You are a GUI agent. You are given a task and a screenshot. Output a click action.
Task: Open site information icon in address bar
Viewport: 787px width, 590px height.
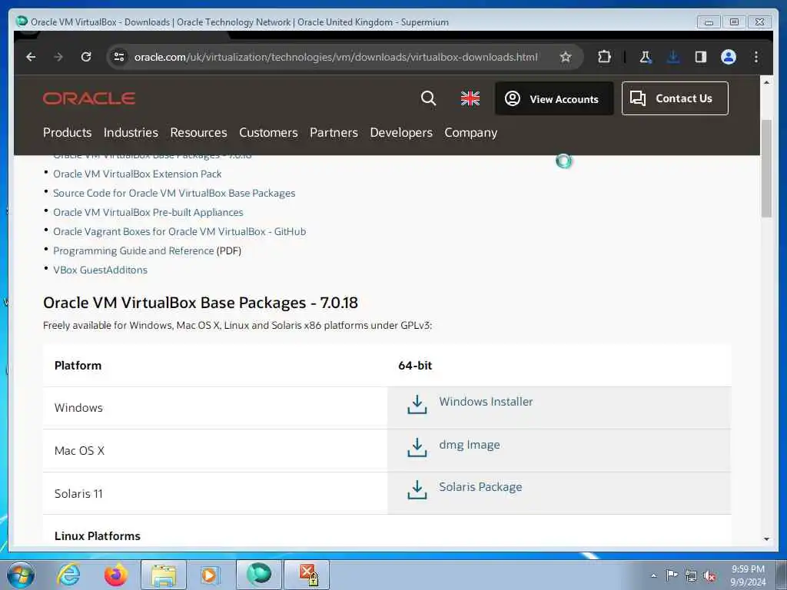(x=119, y=57)
